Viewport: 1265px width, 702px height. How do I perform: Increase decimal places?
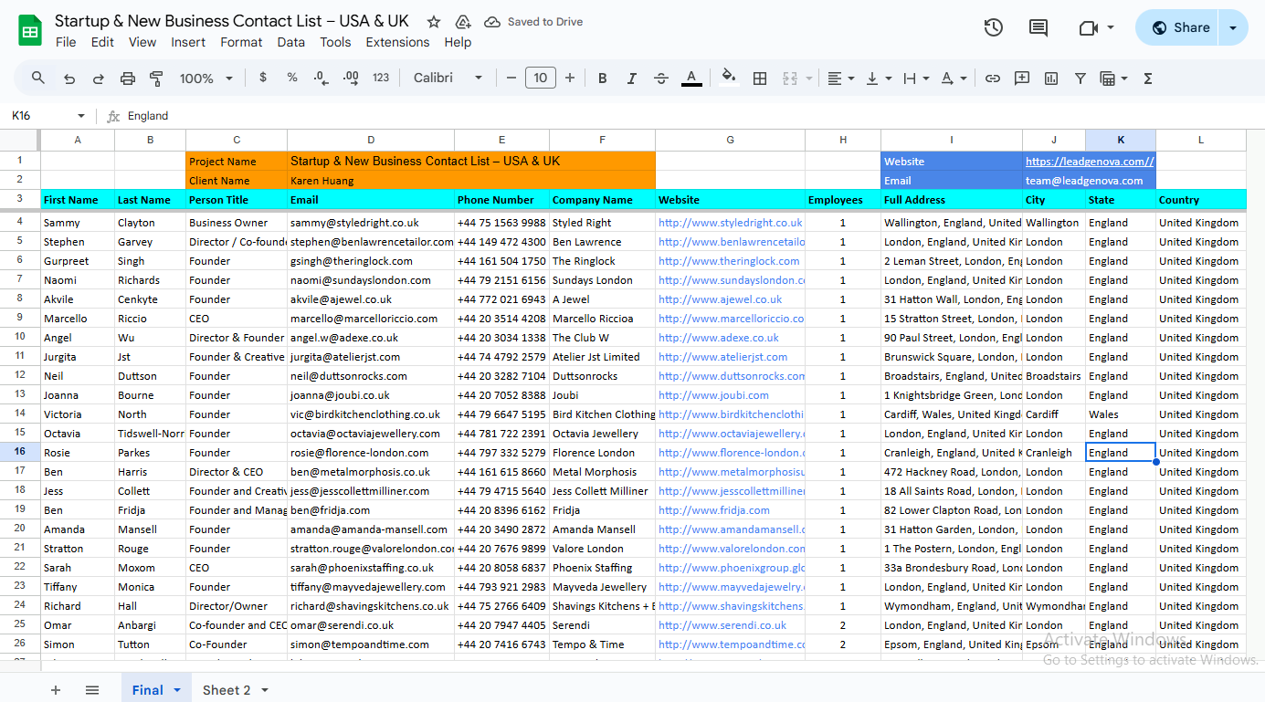pyautogui.click(x=351, y=79)
